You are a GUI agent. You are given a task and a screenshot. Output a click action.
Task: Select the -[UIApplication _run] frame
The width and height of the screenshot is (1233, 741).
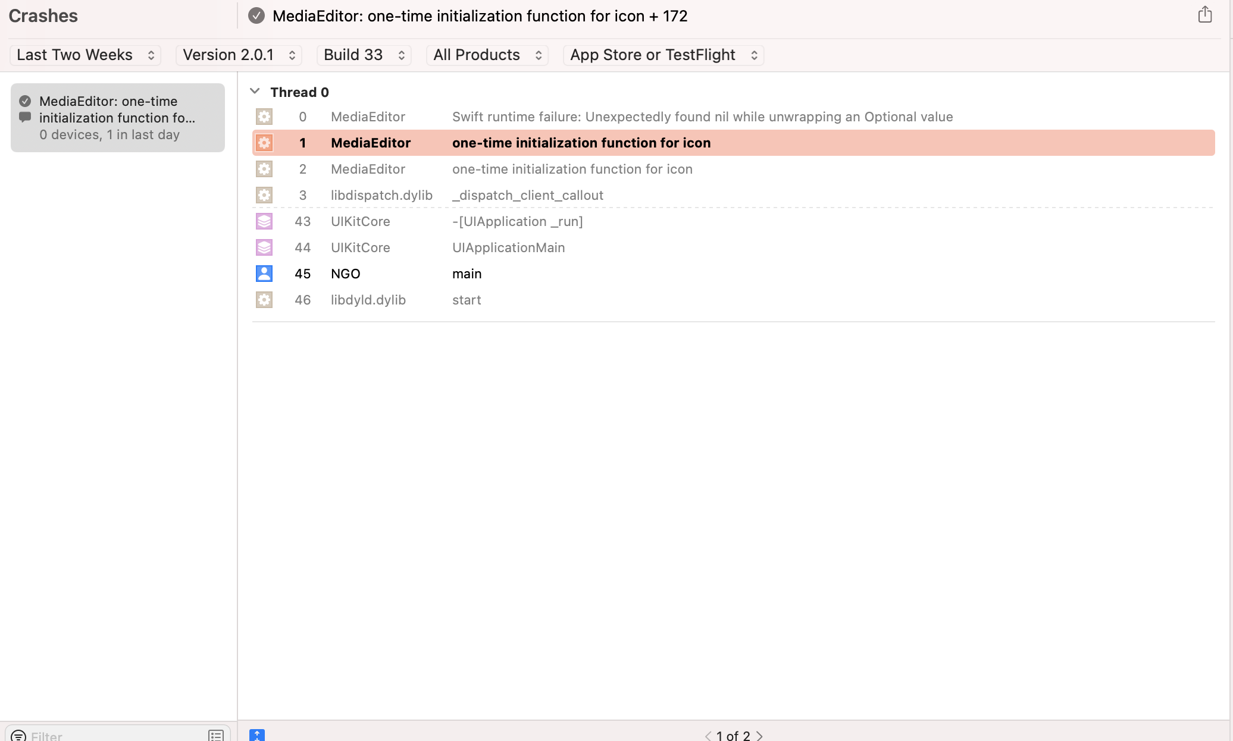click(734, 221)
